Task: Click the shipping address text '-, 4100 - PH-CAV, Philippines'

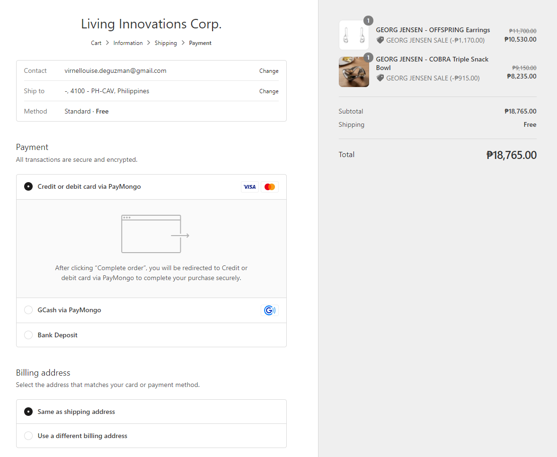Action: click(107, 91)
